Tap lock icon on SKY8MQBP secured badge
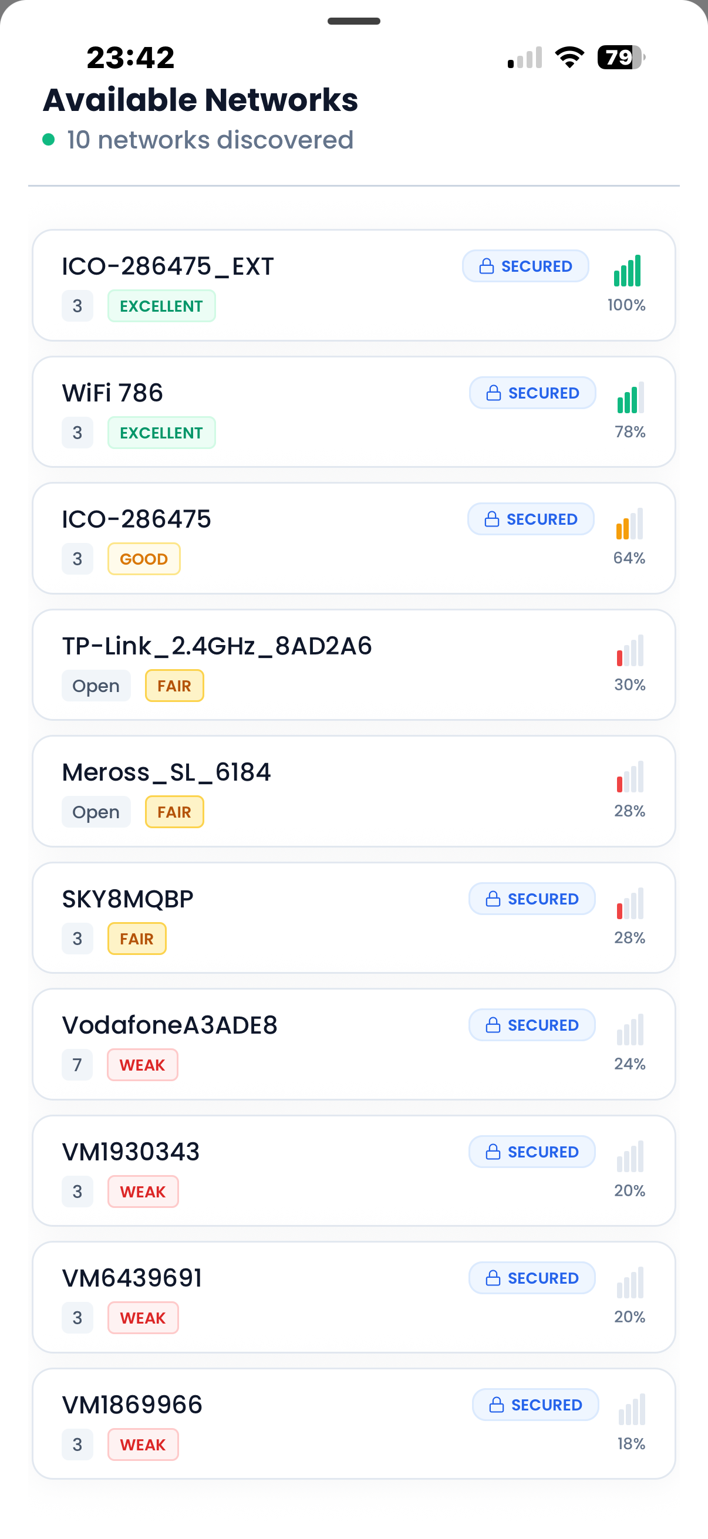 [493, 899]
